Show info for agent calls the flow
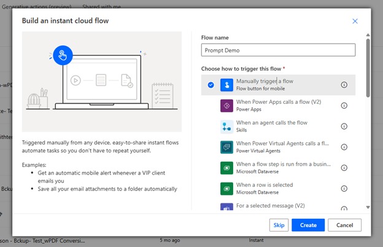Screen dimensions: 383x247 pyautogui.click(x=344, y=127)
